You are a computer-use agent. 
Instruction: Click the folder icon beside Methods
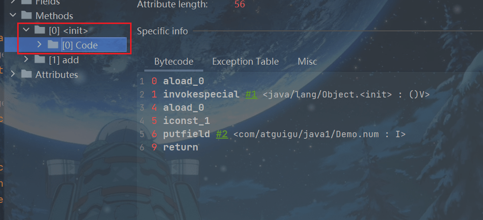[27, 16]
